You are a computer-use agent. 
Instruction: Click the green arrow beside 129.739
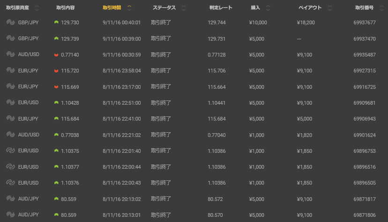click(x=56, y=39)
